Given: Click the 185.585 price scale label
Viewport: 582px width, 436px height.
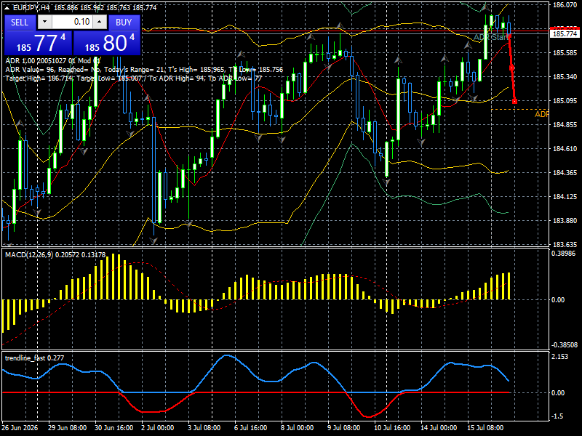Looking at the screenshot, I should coord(565,52).
